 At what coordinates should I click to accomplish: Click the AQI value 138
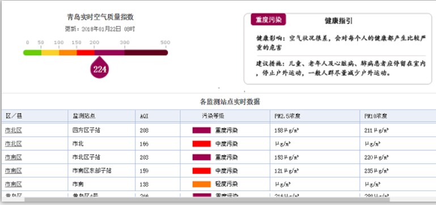(144, 185)
